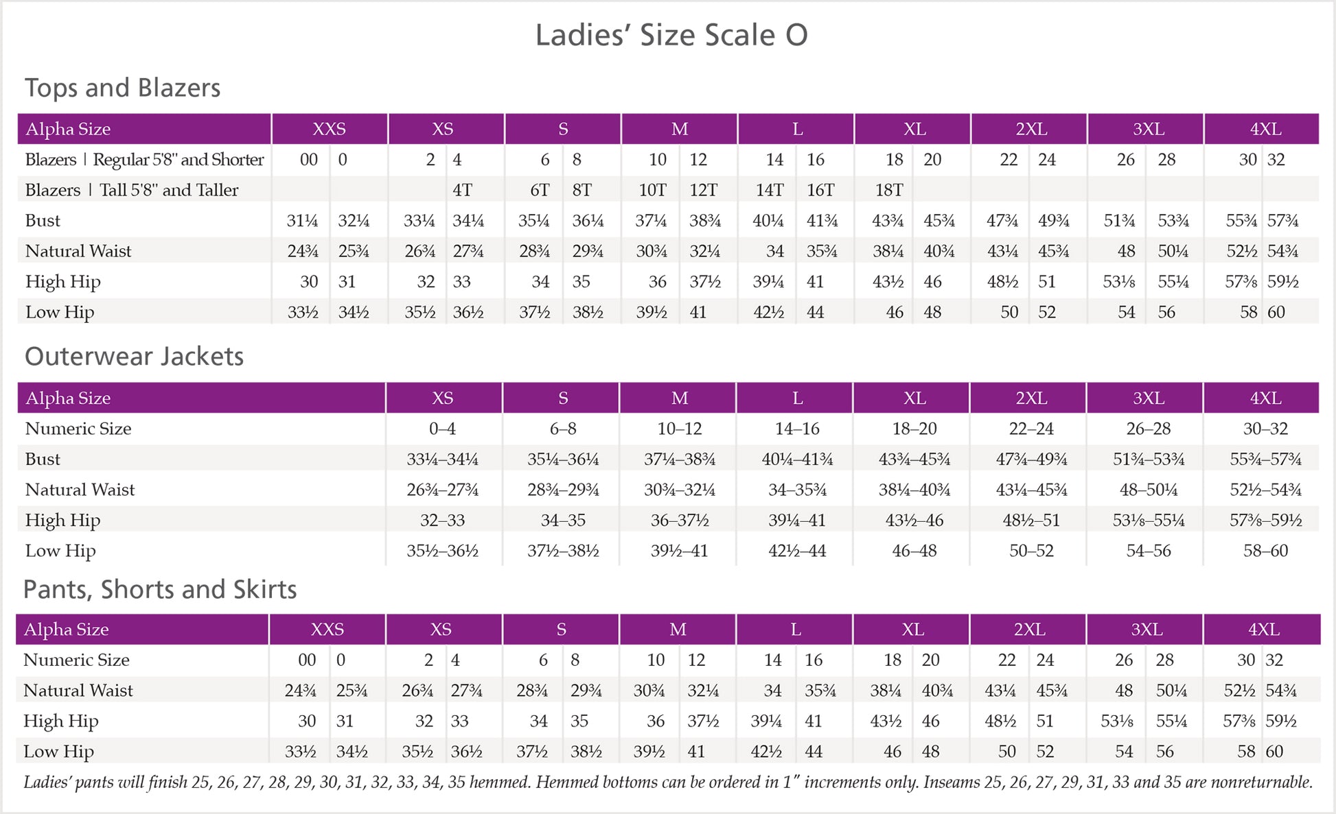Click the "Outerwear Jackets" section heading
This screenshot has width=1336, height=814.
[134, 357]
